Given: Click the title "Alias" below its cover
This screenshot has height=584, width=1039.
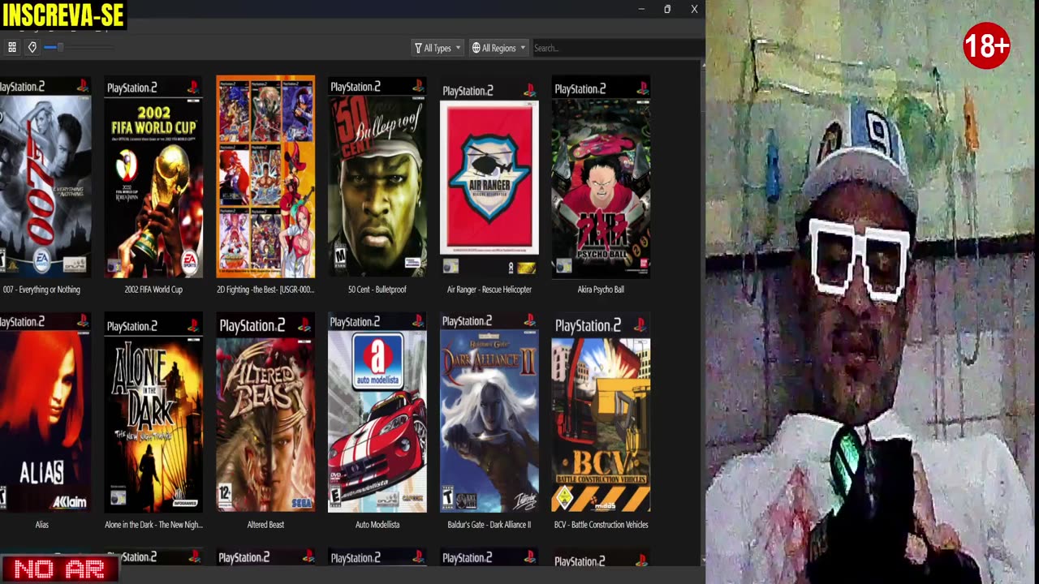Looking at the screenshot, I should 42,525.
